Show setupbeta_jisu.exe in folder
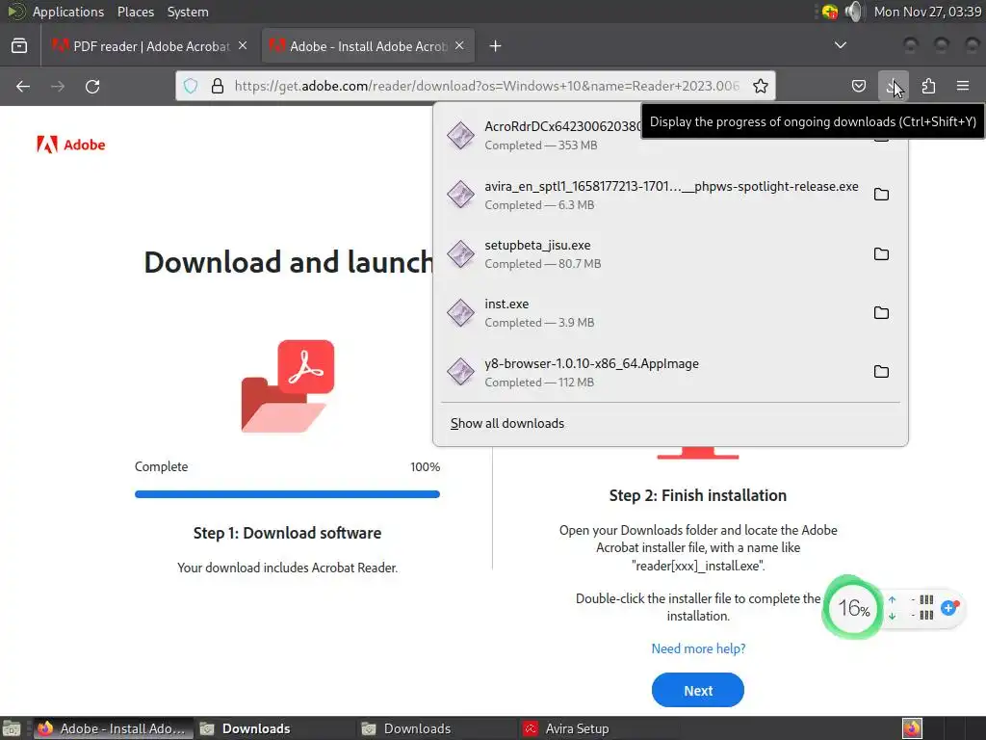Viewport: 986px width, 740px height. (882, 254)
